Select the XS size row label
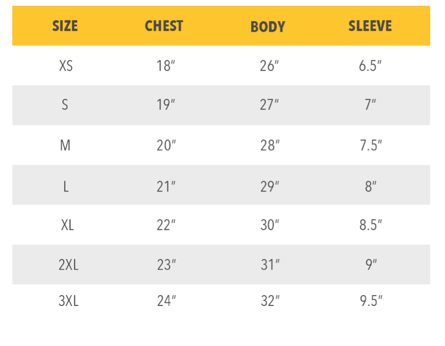 coord(66,66)
